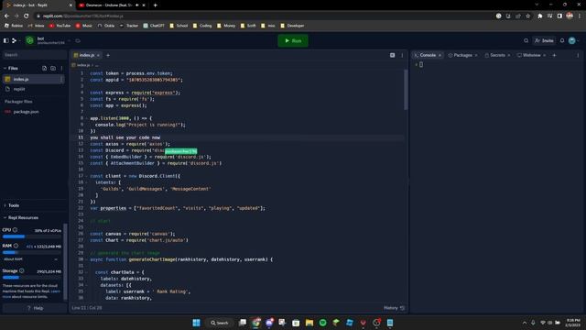This screenshot has height=330, width=586.
Task: Open the header search magnifier icon
Action: (x=526, y=40)
